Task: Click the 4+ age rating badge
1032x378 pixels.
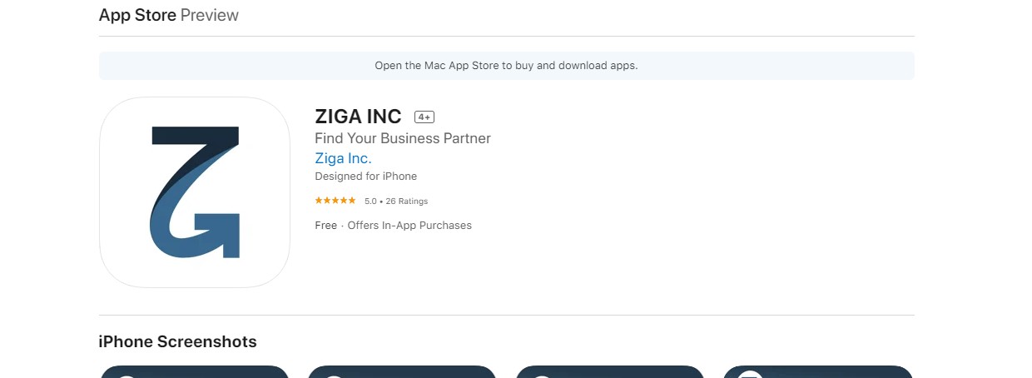Action: click(x=424, y=117)
